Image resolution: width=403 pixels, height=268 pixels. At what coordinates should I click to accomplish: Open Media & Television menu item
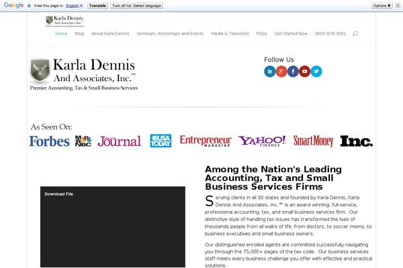tap(230, 33)
